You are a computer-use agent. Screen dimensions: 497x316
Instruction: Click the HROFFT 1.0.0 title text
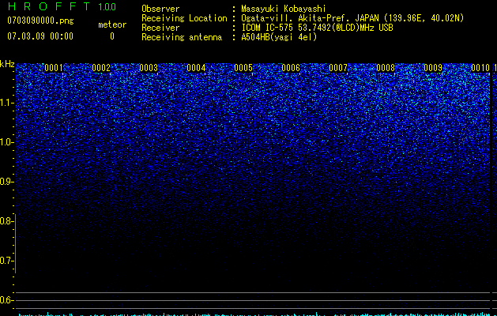[x=62, y=6]
